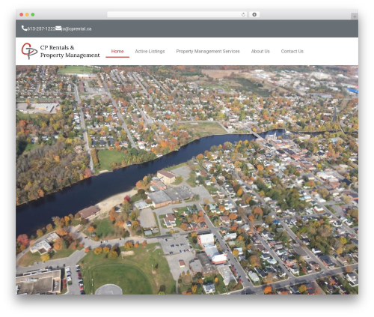Call phone number 613-257-1222
The width and height of the screenshot is (374, 317).
[x=41, y=28]
